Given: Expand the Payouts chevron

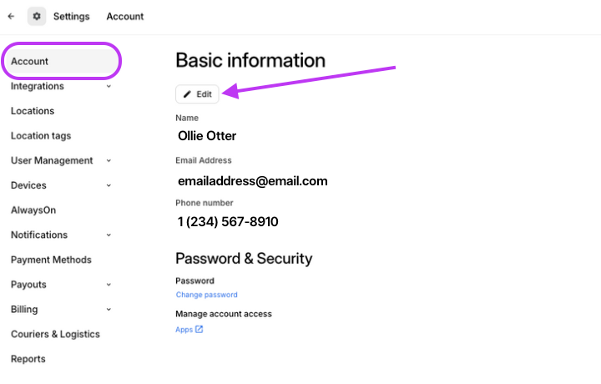Looking at the screenshot, I should [x=109, y=285].
